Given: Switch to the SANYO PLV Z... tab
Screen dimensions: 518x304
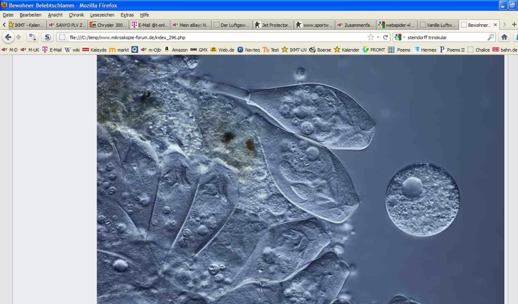Looking at the screenshot, I should pyautogui.click(x=67, y=25).
